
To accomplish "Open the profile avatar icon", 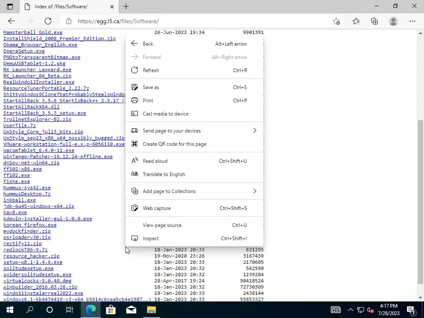I will (x=393, y=21).
